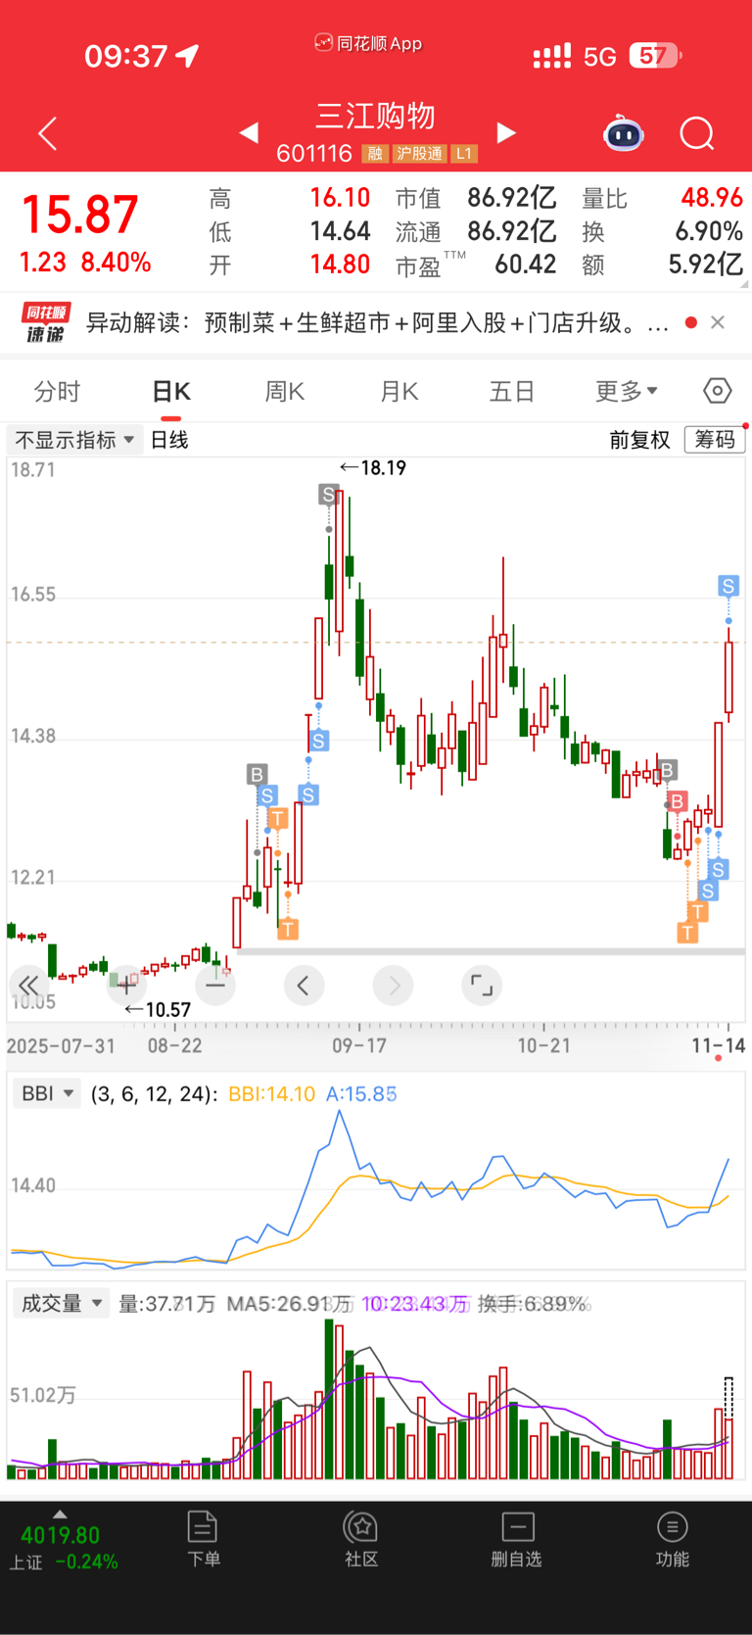
Task: Go to next stock with right triangle
Action: 506,132
